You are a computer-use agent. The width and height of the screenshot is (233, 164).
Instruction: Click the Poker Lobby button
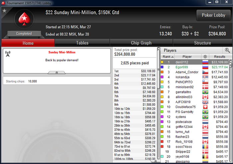tap(213, 15)
